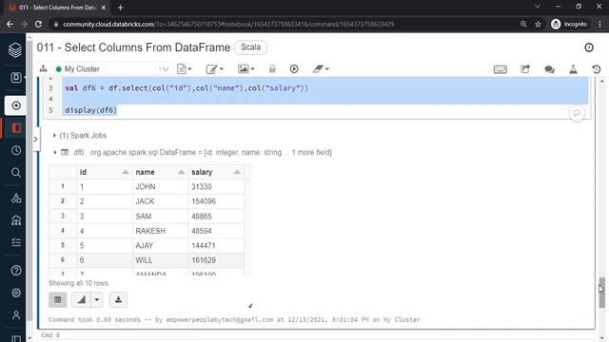Open the Create plus icon in sidebar
Screen dimensions: 609x342
(16, 105)
